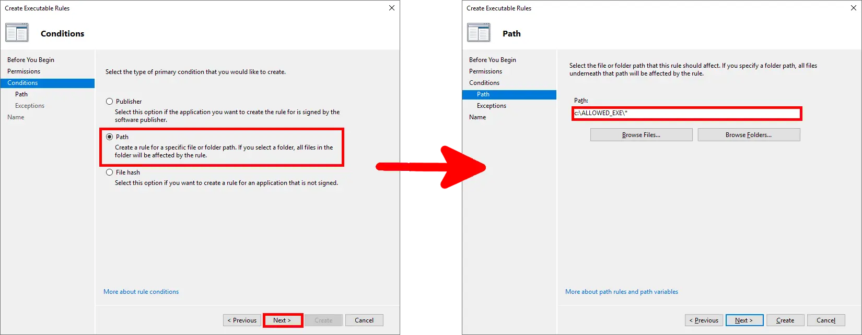Screen dimensions: 862x335
Task: Choose the Path condition radio option
Action: tap(110, 137)
